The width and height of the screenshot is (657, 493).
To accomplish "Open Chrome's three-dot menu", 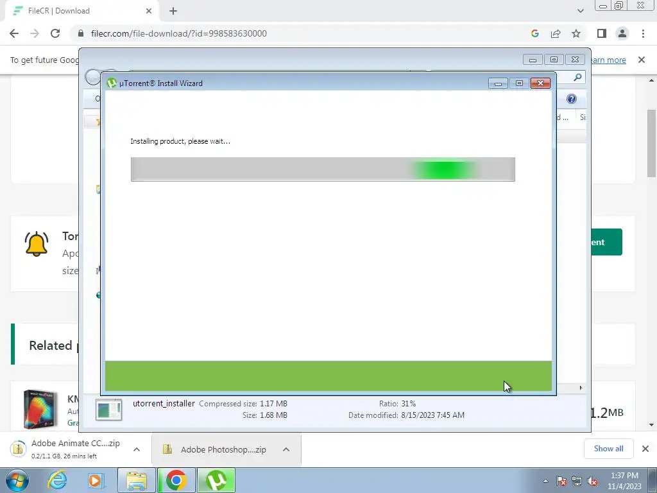I will point(643,33).
